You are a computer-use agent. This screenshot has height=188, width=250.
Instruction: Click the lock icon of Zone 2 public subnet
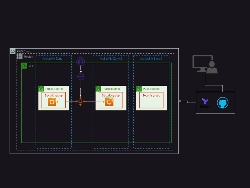(x=98, y=89)
